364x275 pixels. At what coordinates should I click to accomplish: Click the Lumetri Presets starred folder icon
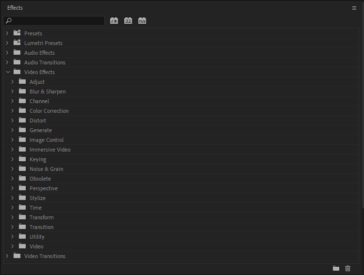pyautogui.click(x=17, y=43)
